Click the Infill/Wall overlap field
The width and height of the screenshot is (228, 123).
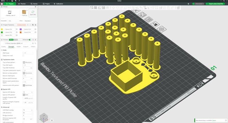[x=28, y=110]
